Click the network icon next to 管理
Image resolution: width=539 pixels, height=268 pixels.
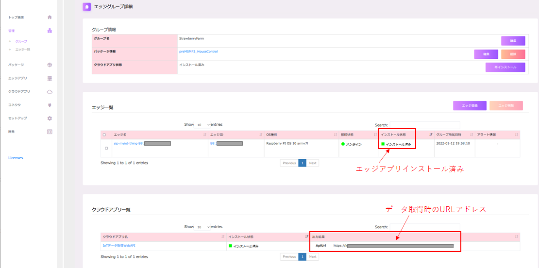50,31
